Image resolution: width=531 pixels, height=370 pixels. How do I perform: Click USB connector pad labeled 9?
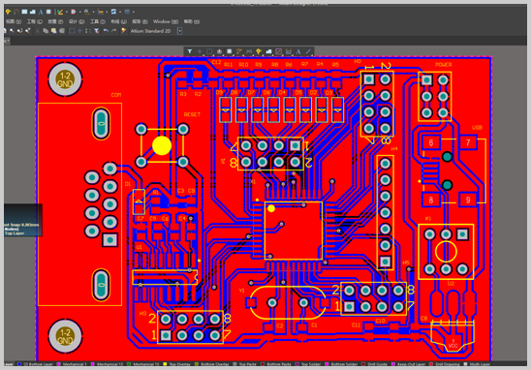click(468, 200)
